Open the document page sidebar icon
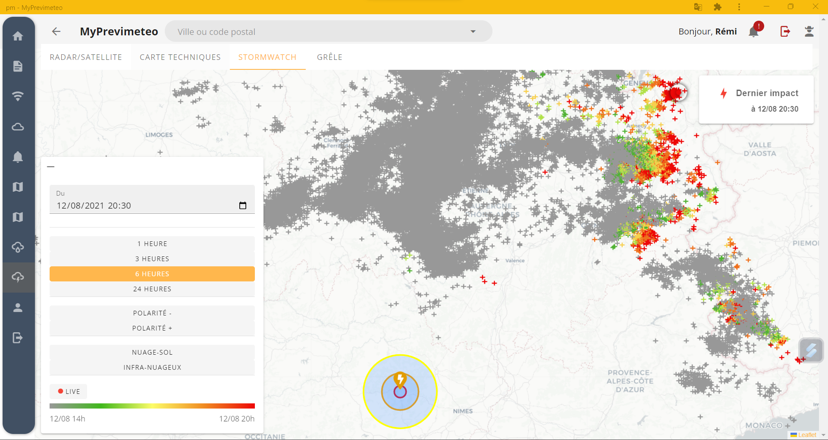828x440 pixels. [x=18, y=66]
